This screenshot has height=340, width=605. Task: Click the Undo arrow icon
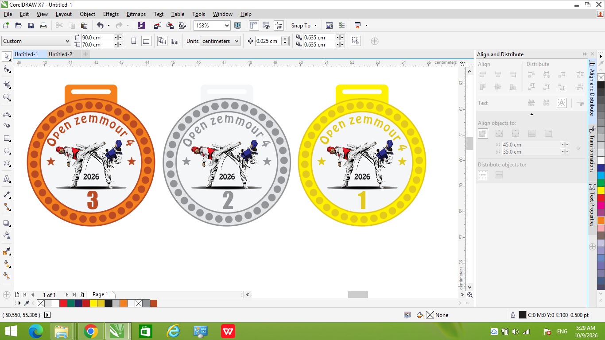pos(100,26)
